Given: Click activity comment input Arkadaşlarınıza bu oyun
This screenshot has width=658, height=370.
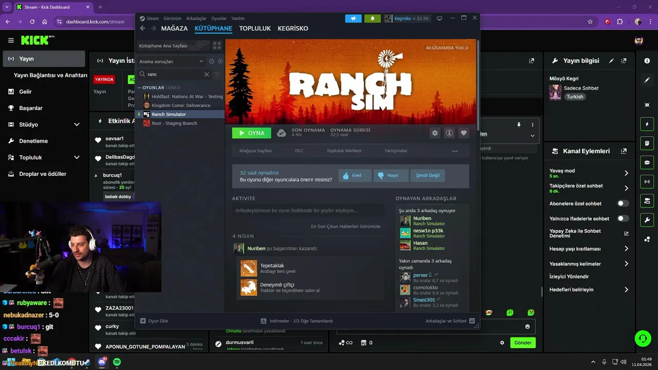Looking at the screenshot, I should [308, 211].
